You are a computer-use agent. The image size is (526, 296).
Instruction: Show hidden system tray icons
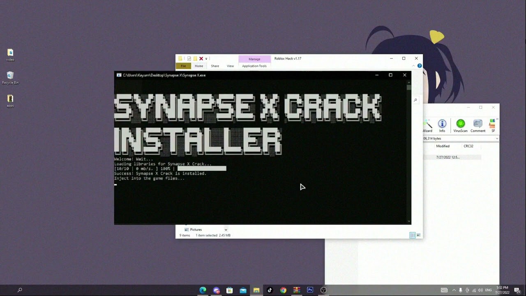[x=454, y=290]
